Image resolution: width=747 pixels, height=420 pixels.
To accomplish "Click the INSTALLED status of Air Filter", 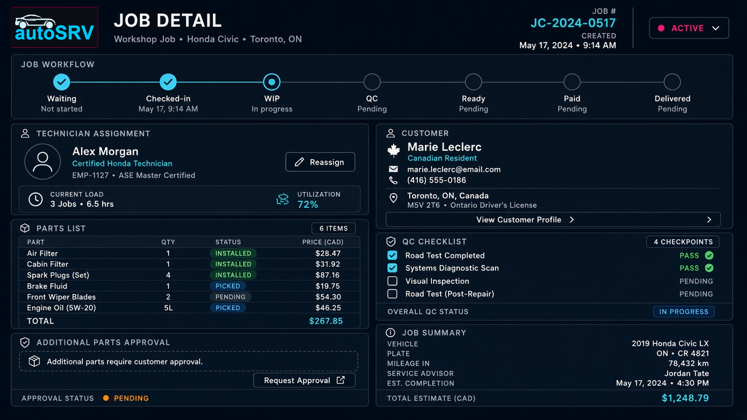I will pos(233,253).
